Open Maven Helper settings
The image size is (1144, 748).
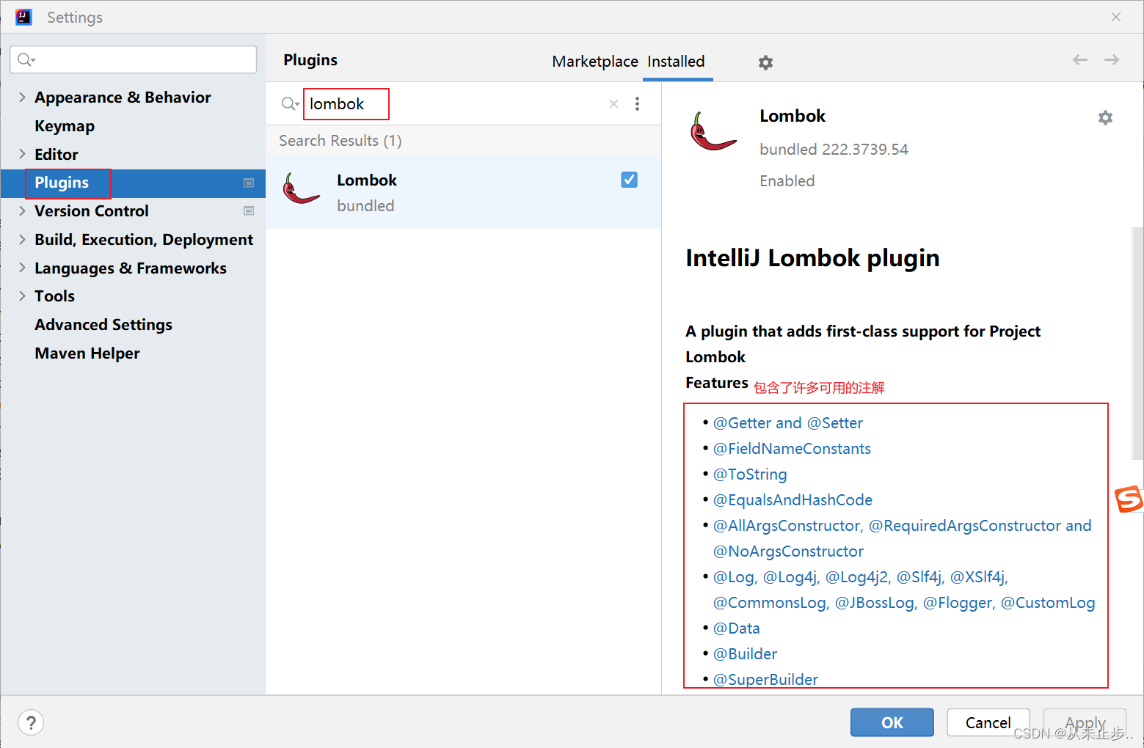87,353
